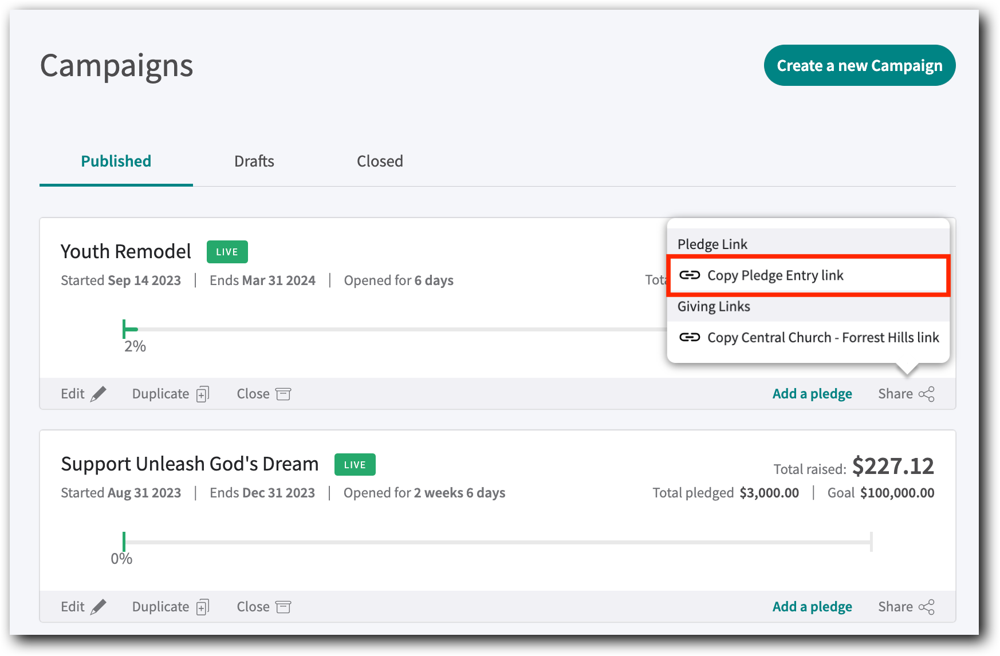Click the duplicate icon on Youth Remodel
Viewport: 1000px width, 656px height.
click(203, 394)
